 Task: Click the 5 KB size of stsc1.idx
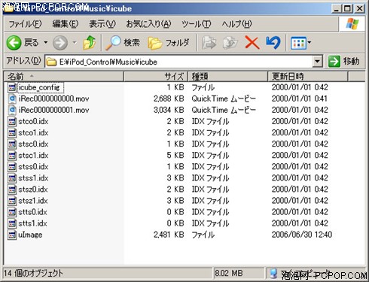[x=175, y=156]
